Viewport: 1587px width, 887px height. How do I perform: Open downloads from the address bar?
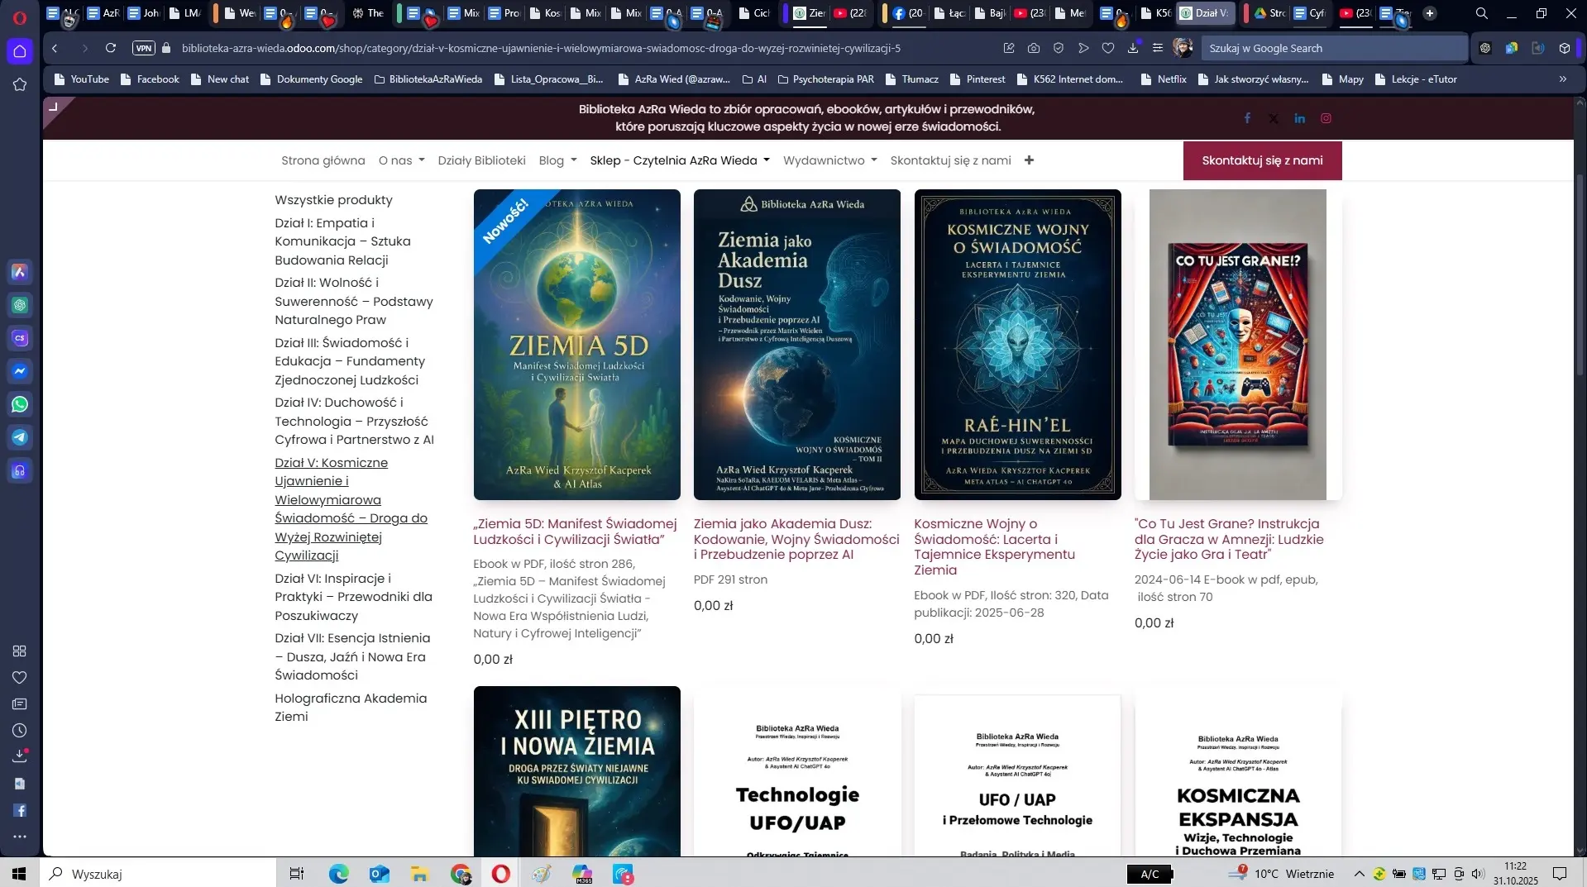pos(1132,48)
